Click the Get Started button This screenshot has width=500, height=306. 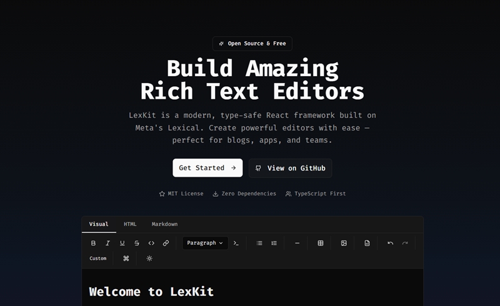[207, 168]
